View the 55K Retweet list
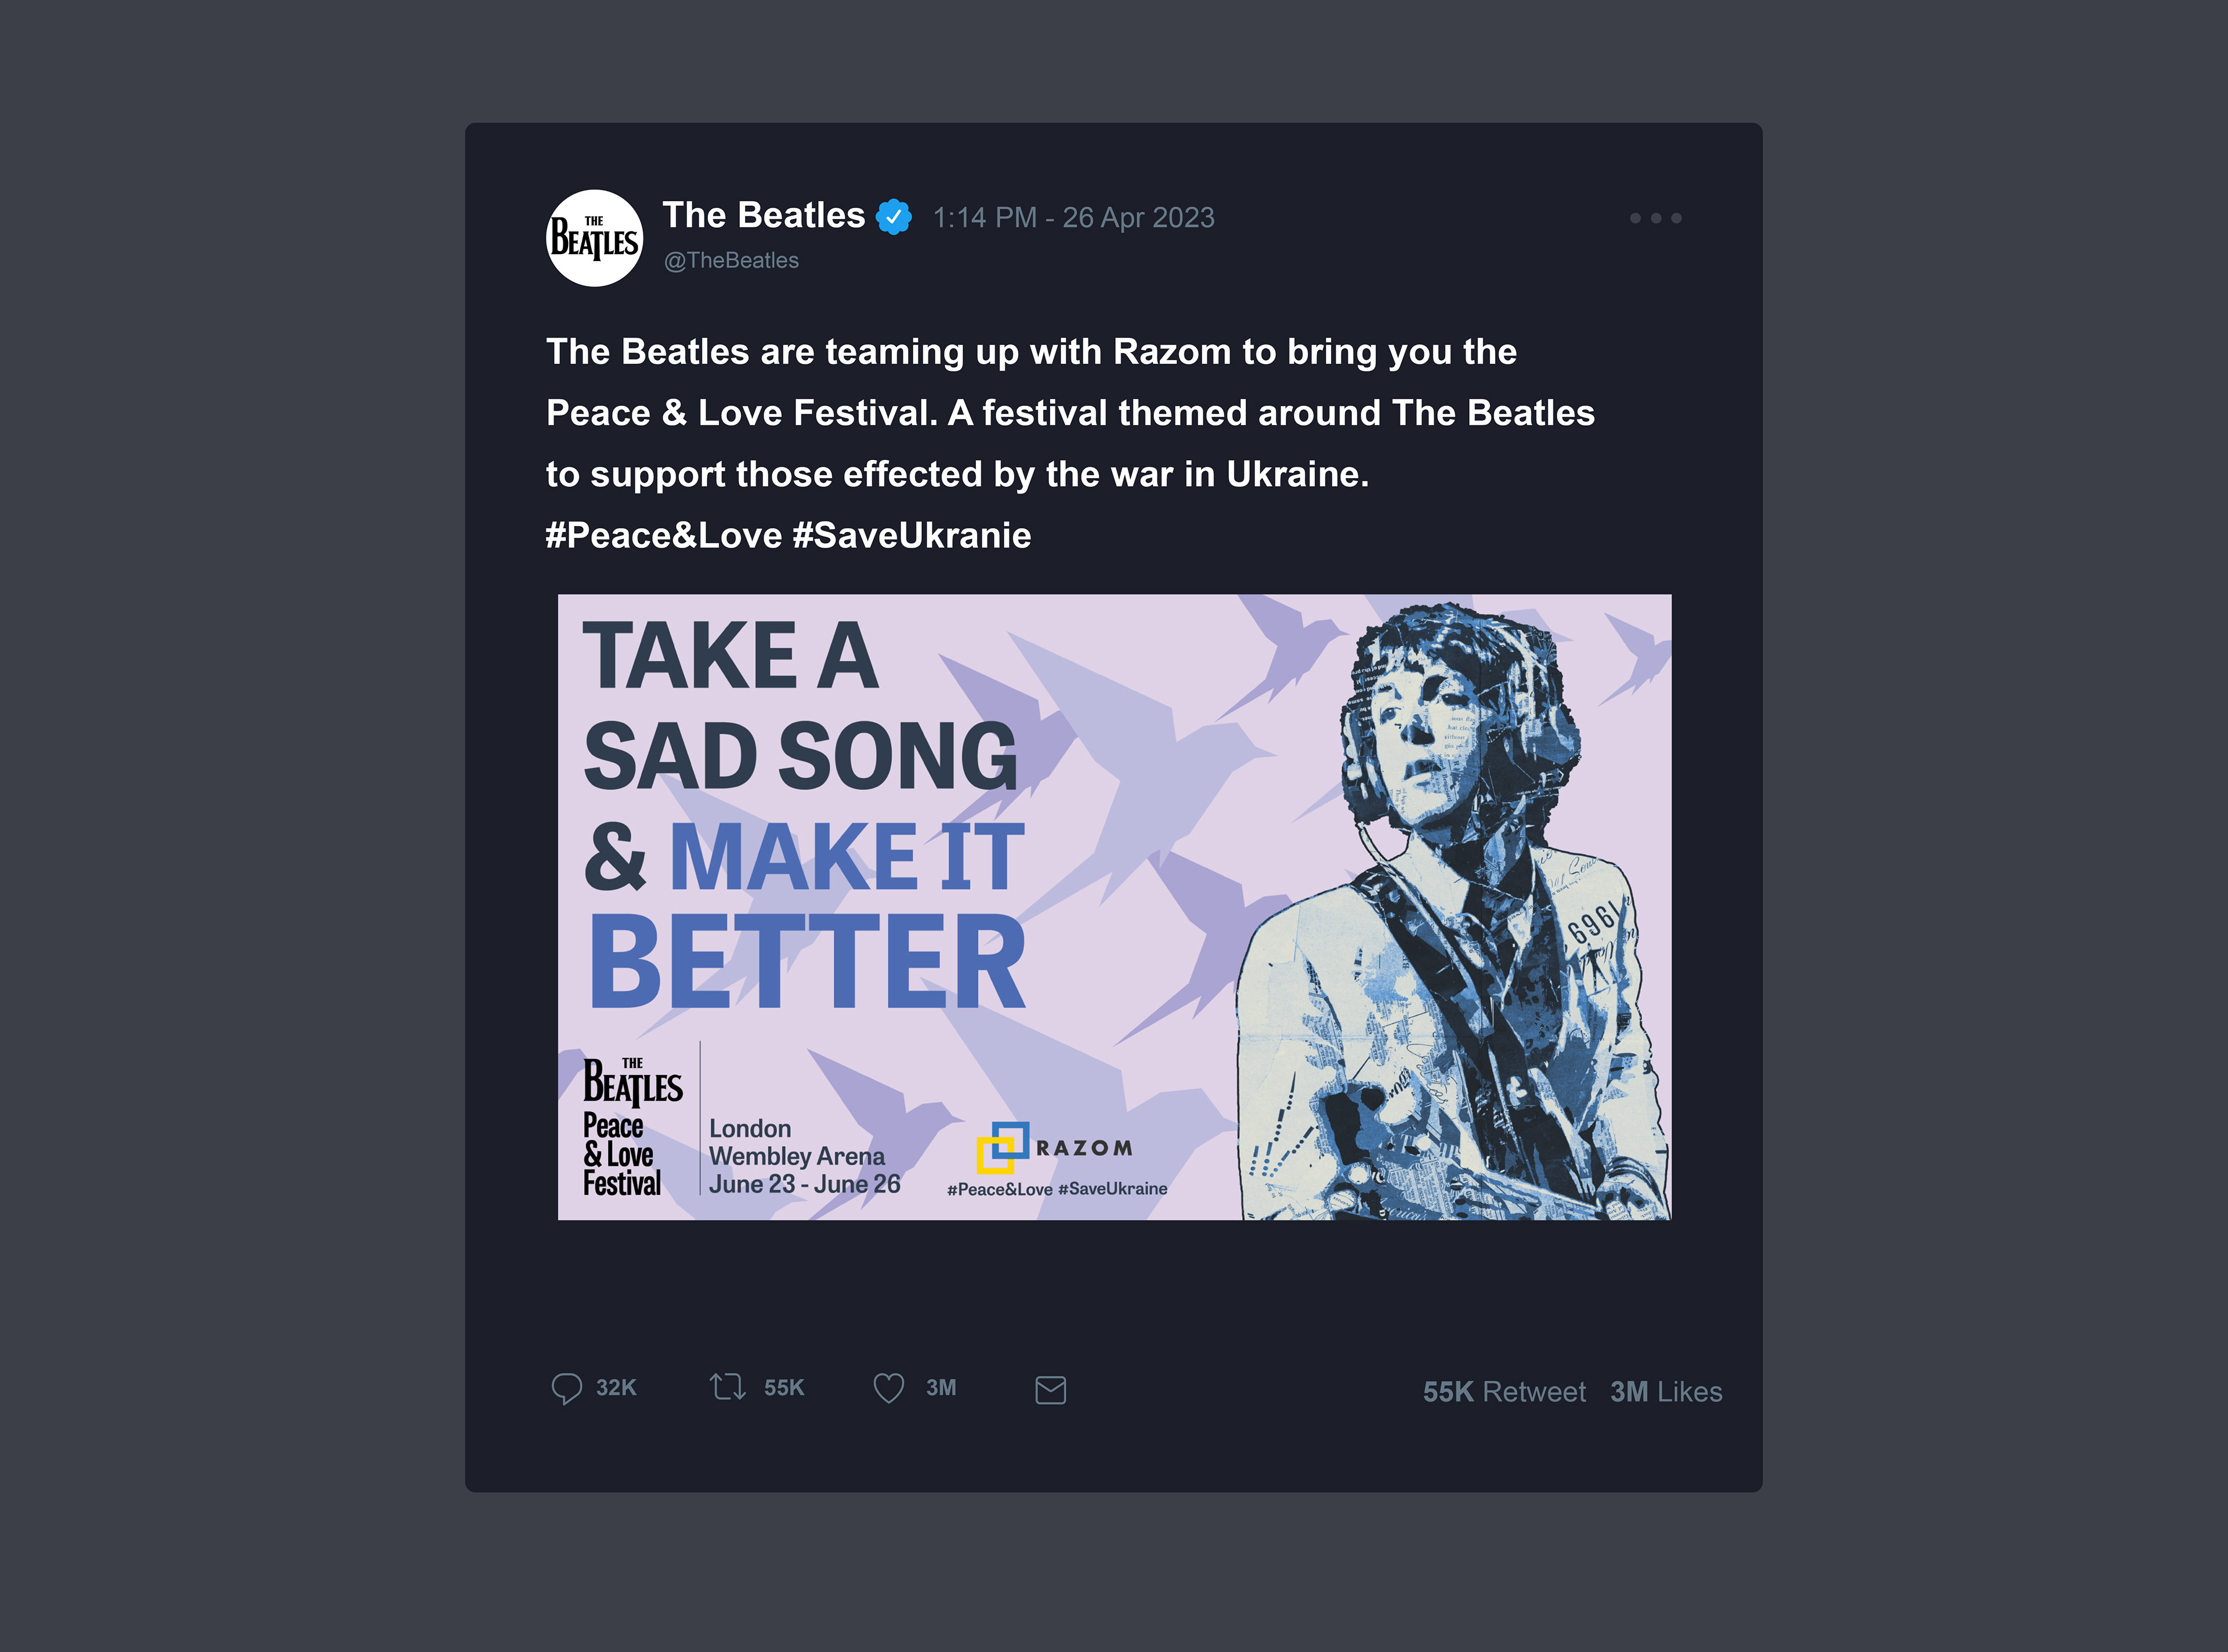 1503,1392
